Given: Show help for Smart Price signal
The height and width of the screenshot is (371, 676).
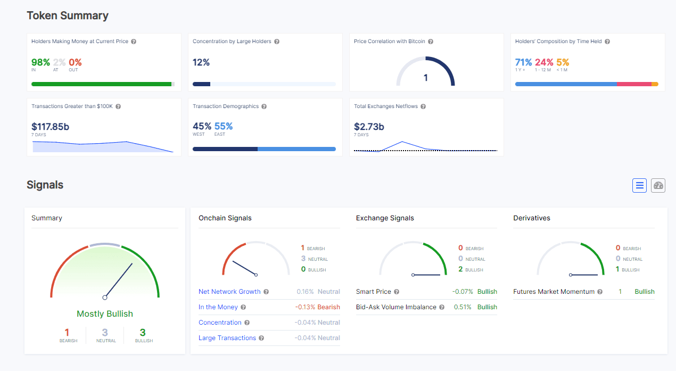Looking at the screenshot, I should (x=397, y=292).
